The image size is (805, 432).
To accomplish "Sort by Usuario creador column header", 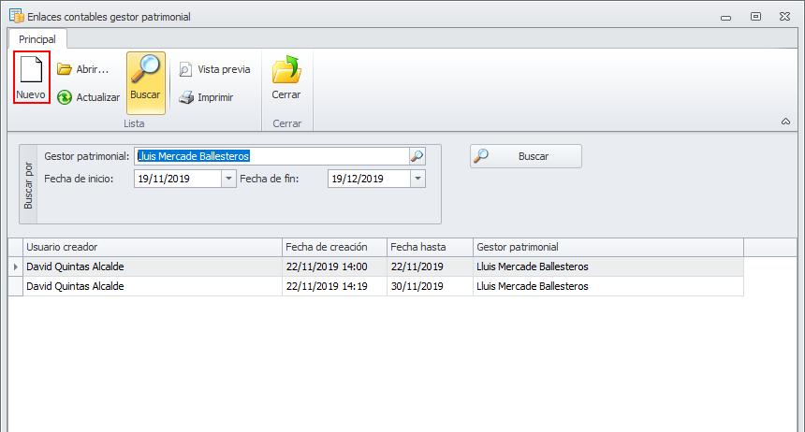I will (153, 247).
